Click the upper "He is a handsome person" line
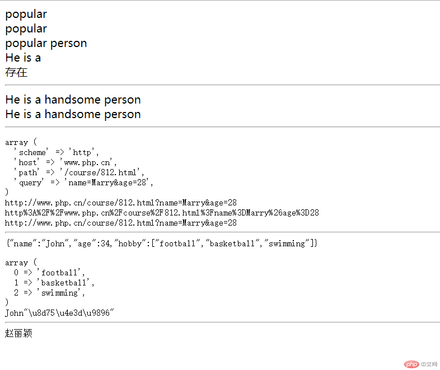Screen dimensions: 440x370 point(73,100)
